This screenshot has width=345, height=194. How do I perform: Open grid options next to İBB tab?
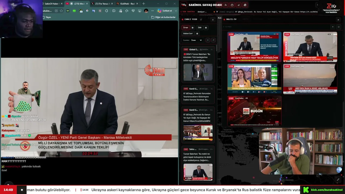tap(206, 27)
